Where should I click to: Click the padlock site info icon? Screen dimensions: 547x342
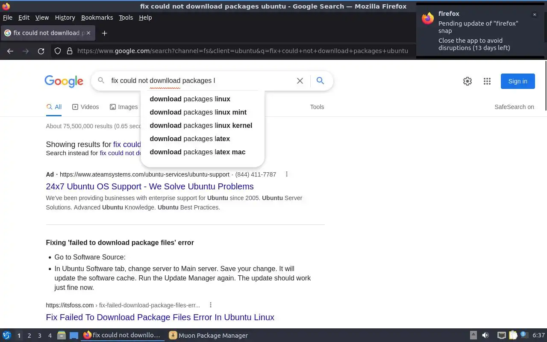[70, 51]
